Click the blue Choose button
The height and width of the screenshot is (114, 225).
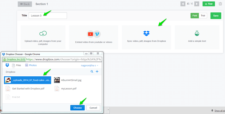(x=78, y=108)
